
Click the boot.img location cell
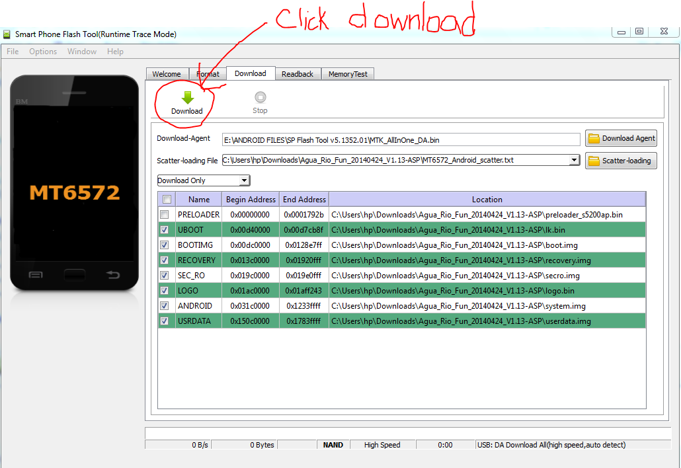click(487, 245)
